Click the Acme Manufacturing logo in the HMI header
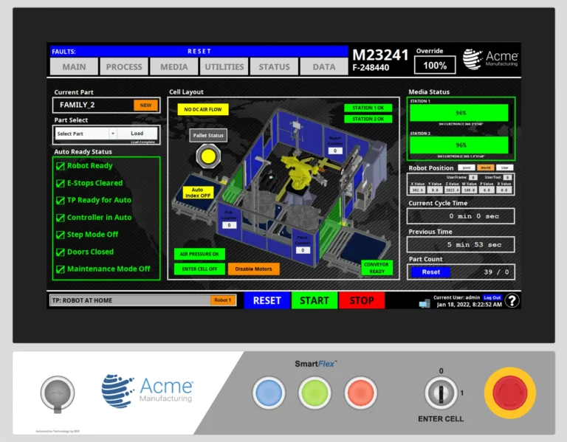 tap(490, 59)
